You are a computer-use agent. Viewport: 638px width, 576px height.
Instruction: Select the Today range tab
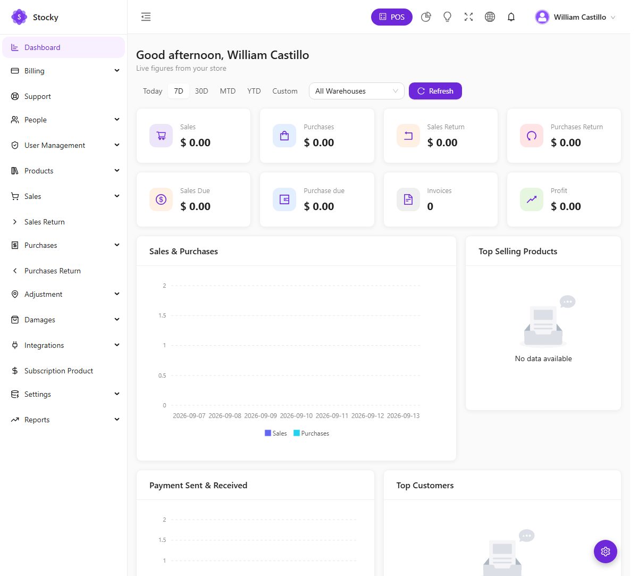click(x=153, y=91)
